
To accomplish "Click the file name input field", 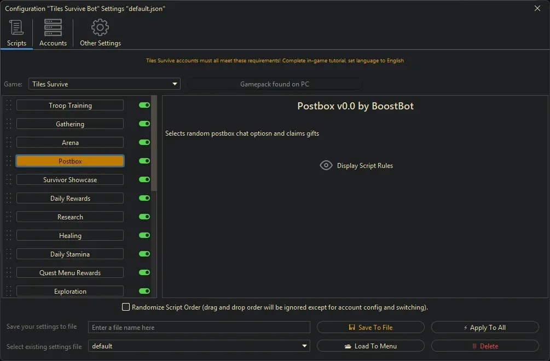I will click(x=199, y=328).
